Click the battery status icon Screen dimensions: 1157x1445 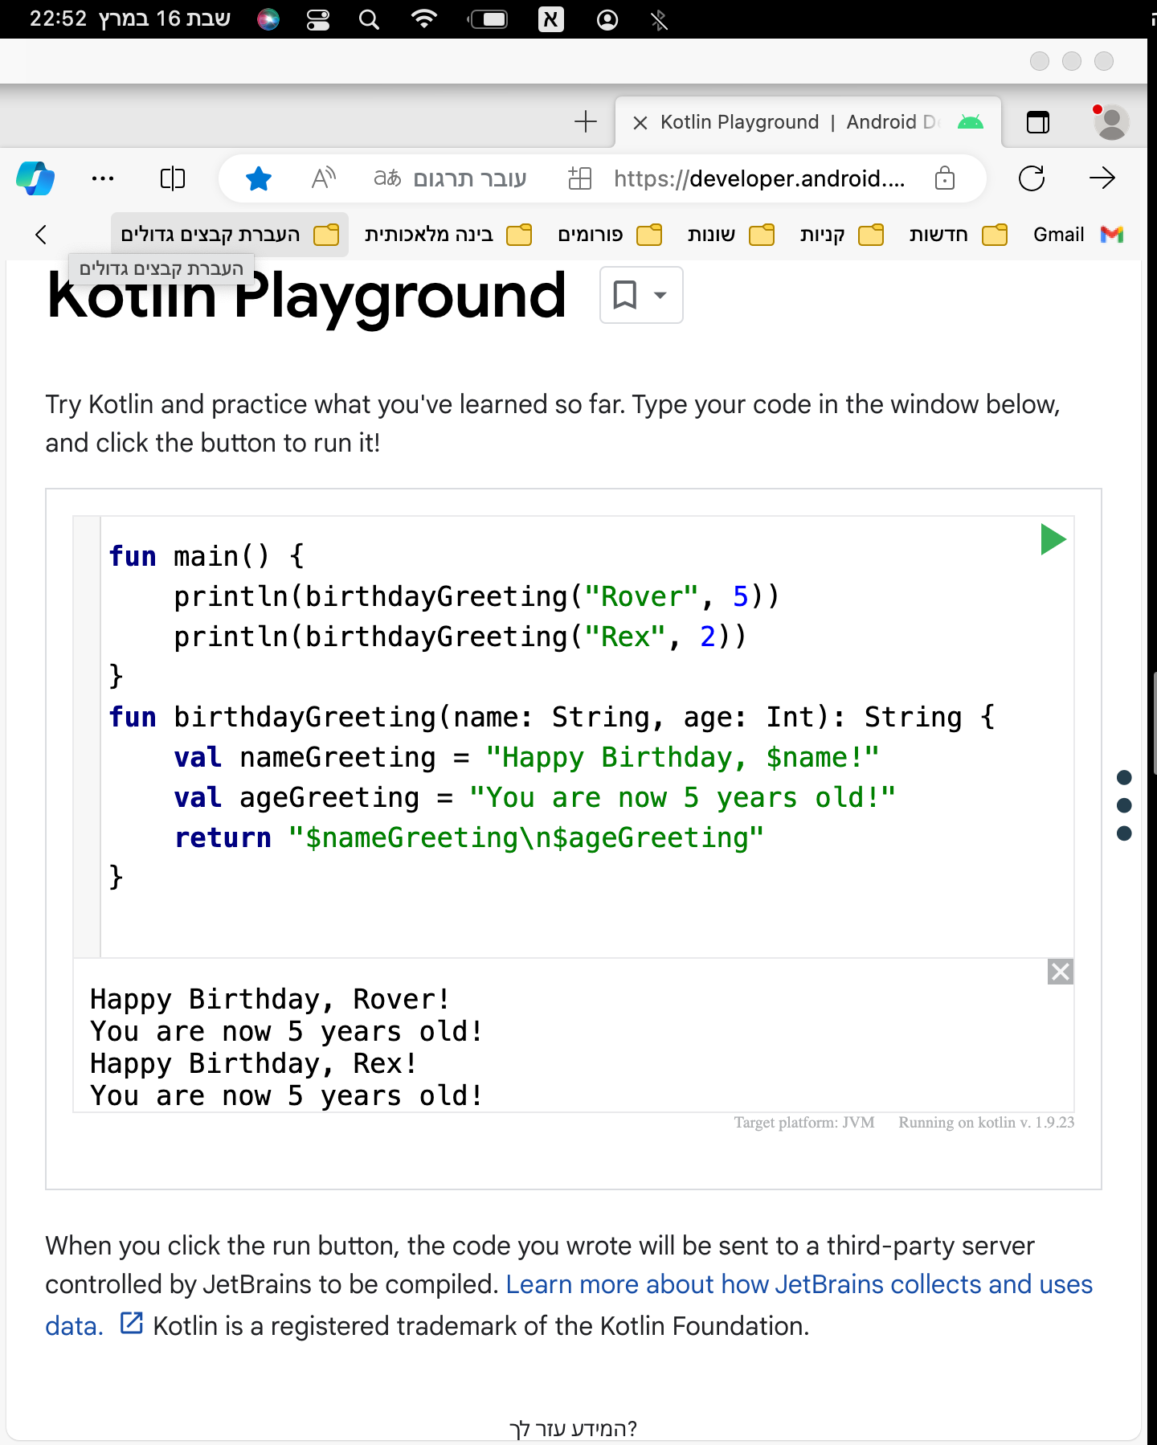pyautogui.click(x=488, y=19)
